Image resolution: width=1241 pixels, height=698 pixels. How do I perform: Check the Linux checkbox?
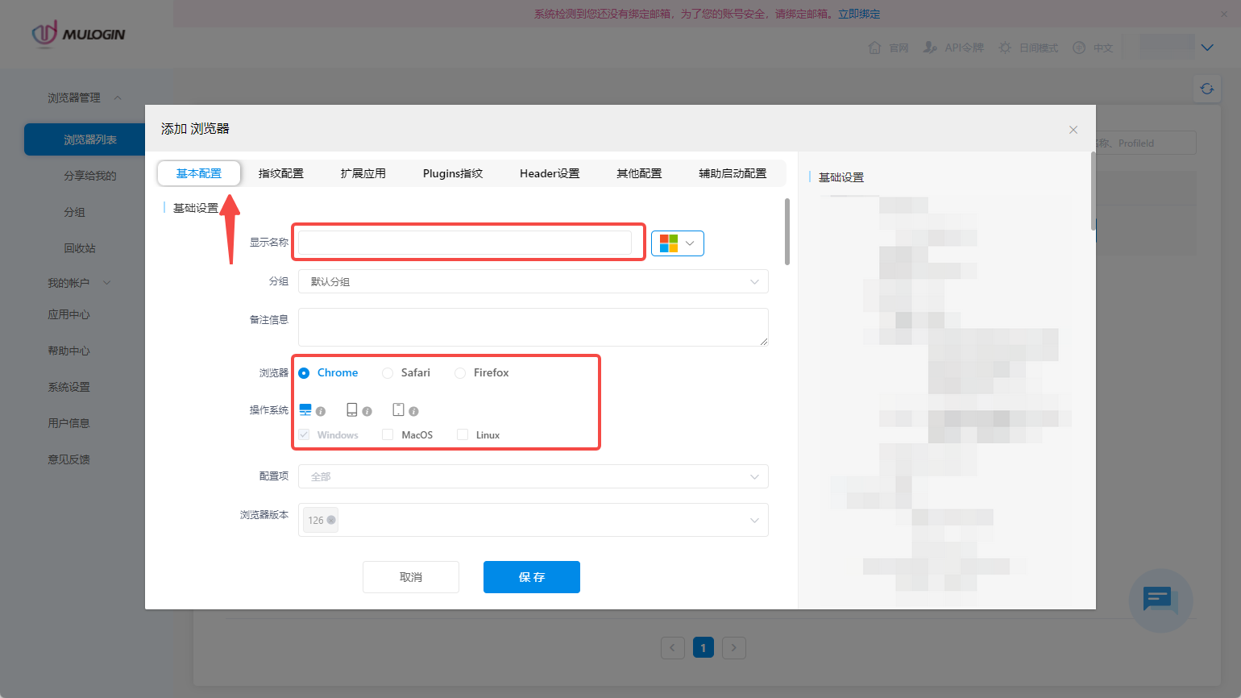tap(463, 434)
